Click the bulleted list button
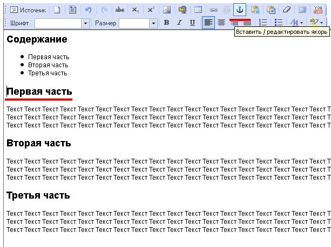This screenshot has height=247, width=331. (x=279, y=22)
